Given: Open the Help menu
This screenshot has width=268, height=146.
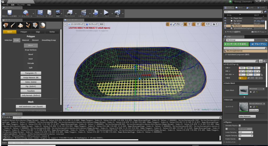Looking at the screenshot, I should click(x=29, y=5).
